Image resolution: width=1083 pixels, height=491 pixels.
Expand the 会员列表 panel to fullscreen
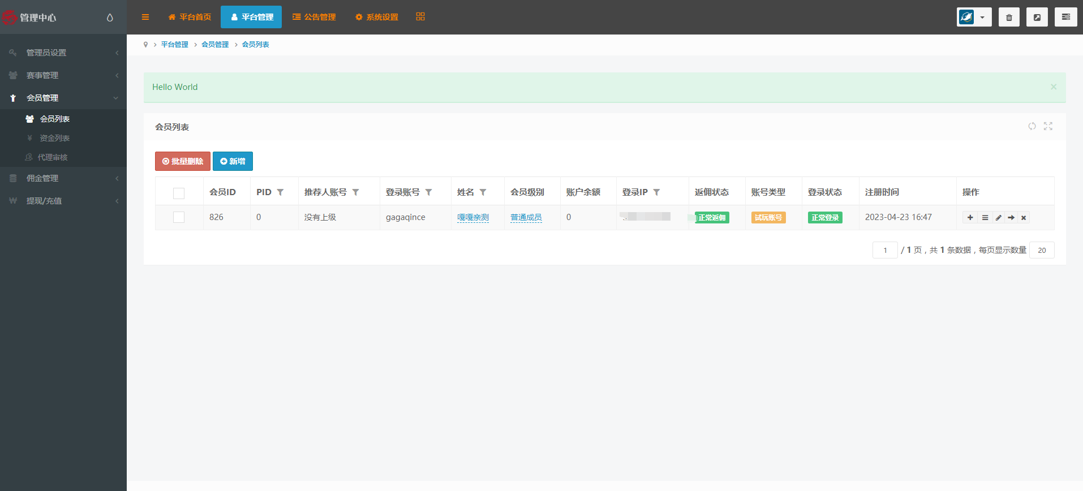point(1048,126)
